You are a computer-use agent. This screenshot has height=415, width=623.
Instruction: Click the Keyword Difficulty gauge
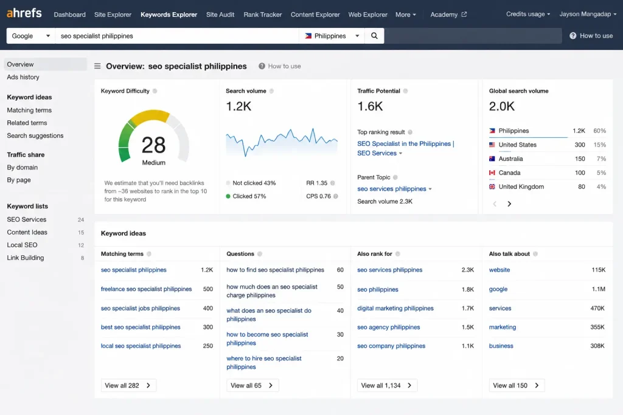click(154, 136)
